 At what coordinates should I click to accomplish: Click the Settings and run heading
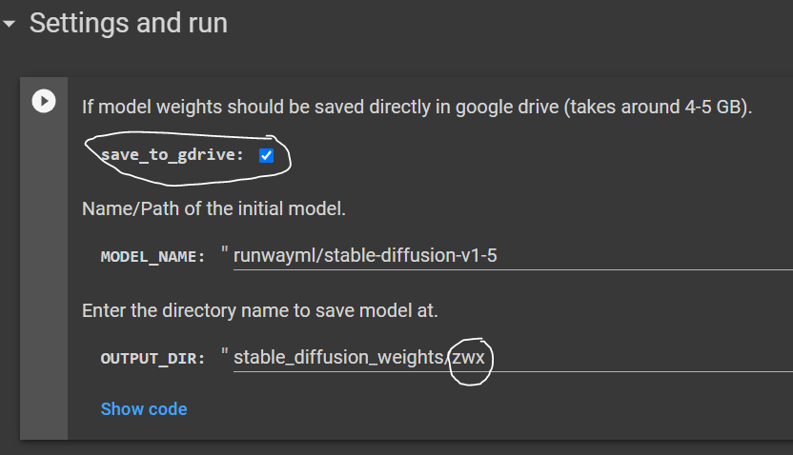(129, 23)
